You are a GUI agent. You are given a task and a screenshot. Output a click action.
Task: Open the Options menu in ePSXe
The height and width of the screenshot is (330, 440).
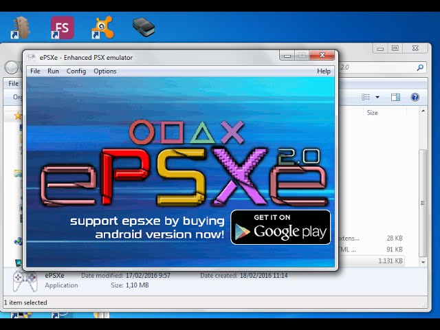(105, 71)
